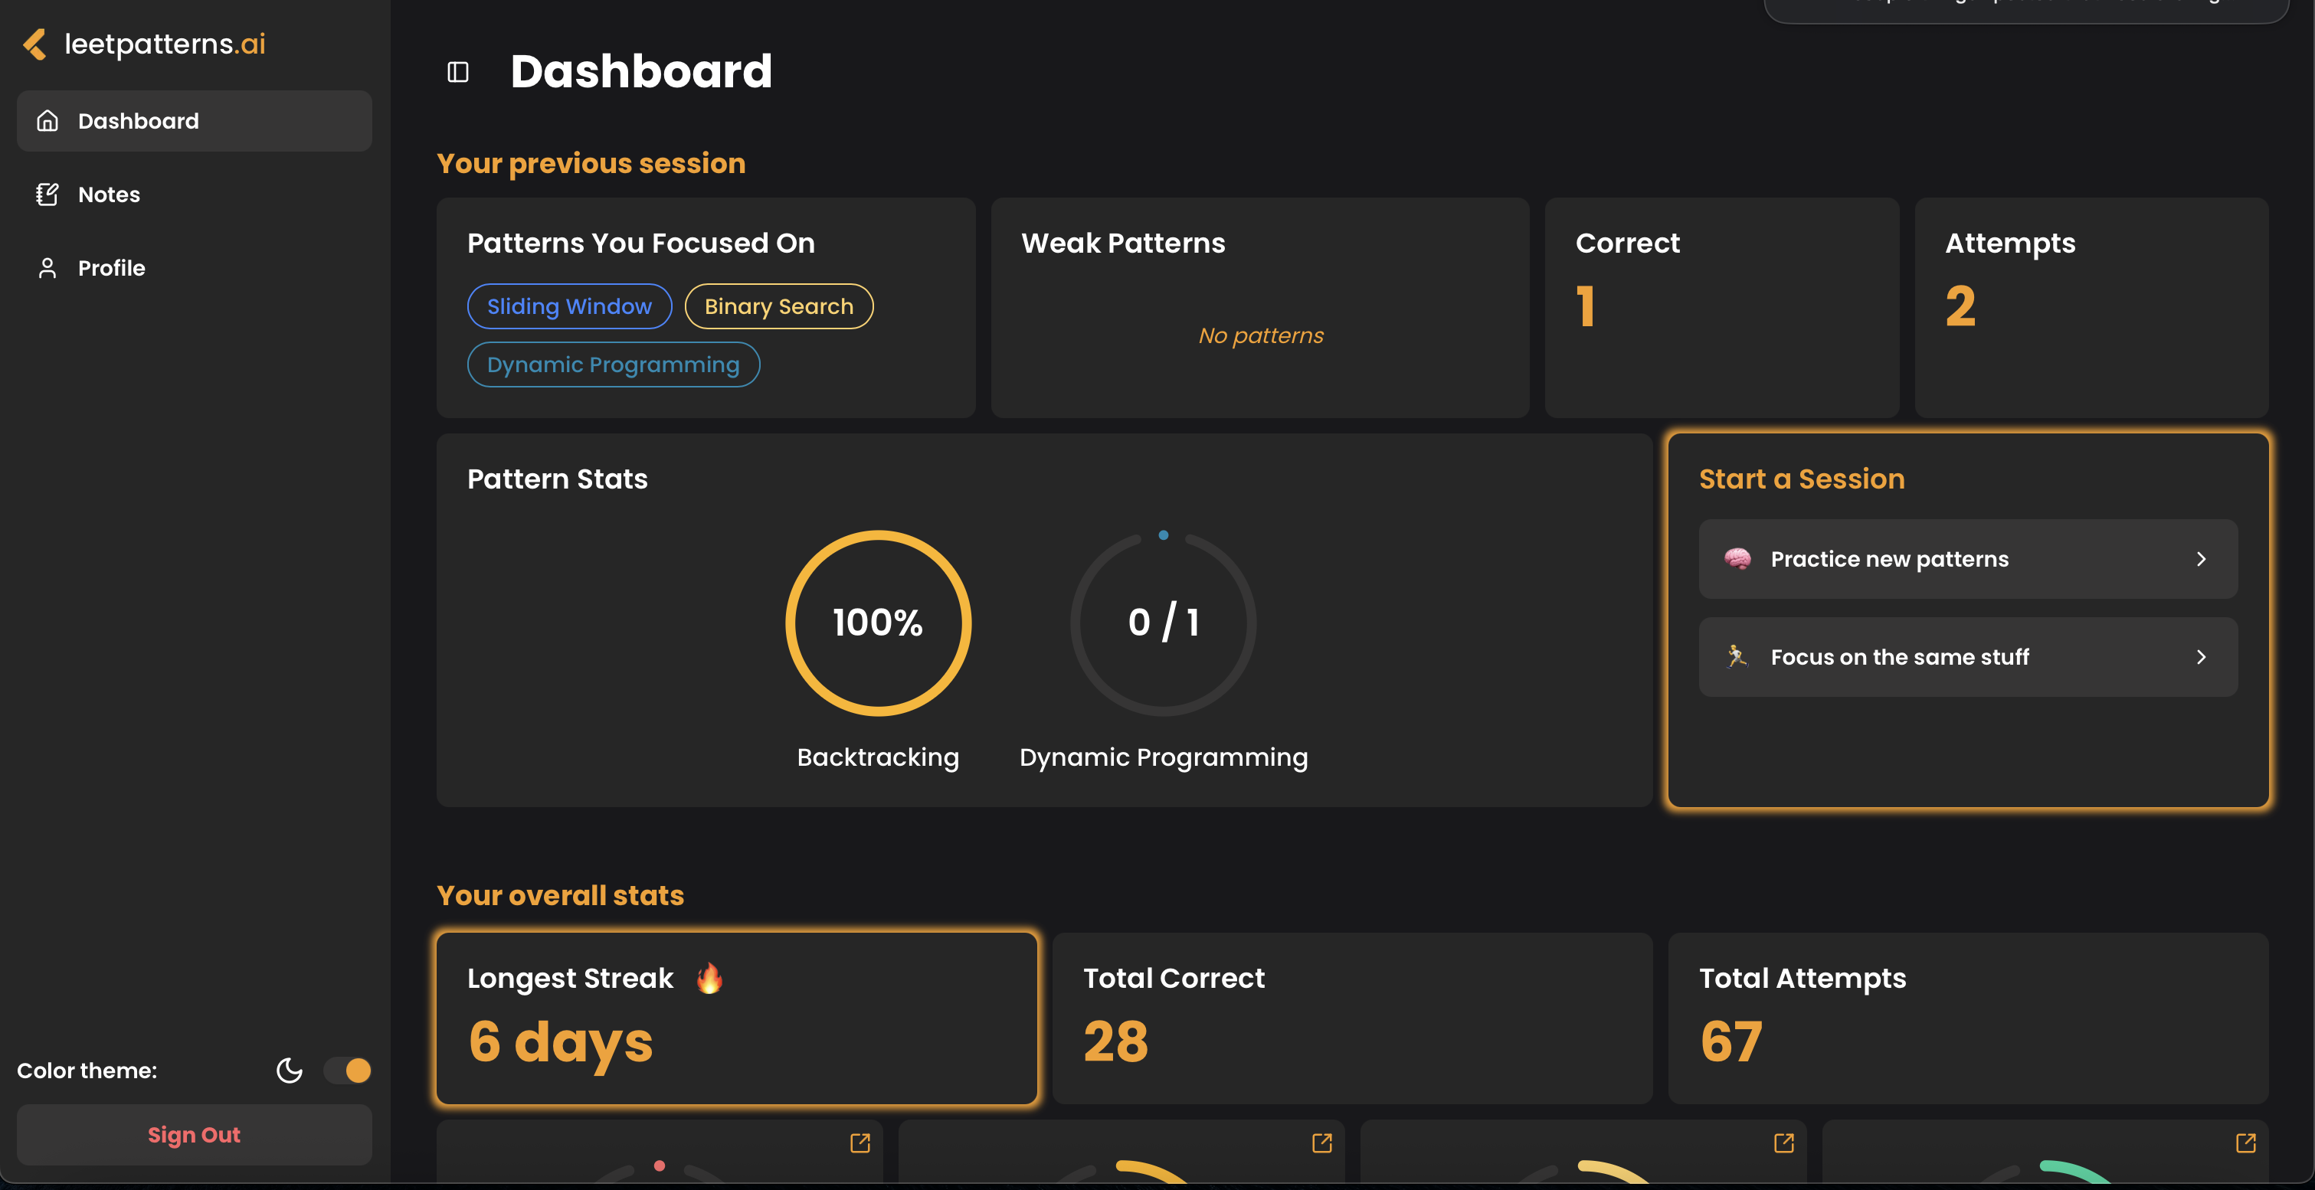Click the Dashboard home icon
This screenshot has width=2315, height=1190.
47,120
